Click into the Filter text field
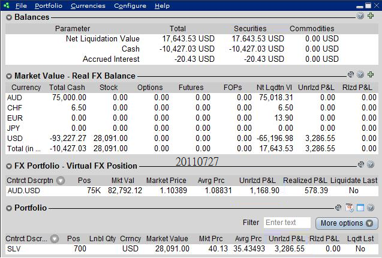 coord(287,223)
